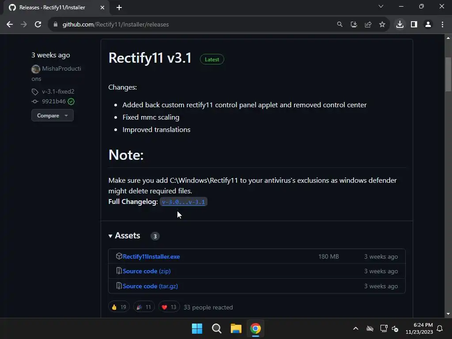
Task: Click the muted volume tray icon
Action: [x=395, y=328]
